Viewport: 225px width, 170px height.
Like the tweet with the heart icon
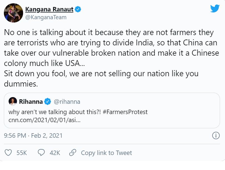[x=9, y=153]
